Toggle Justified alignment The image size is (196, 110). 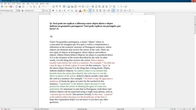coord(100,11)
